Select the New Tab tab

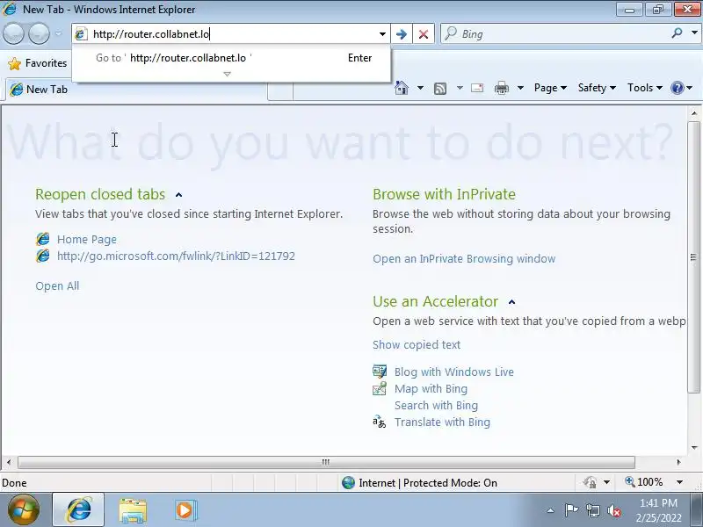(134, 90)
